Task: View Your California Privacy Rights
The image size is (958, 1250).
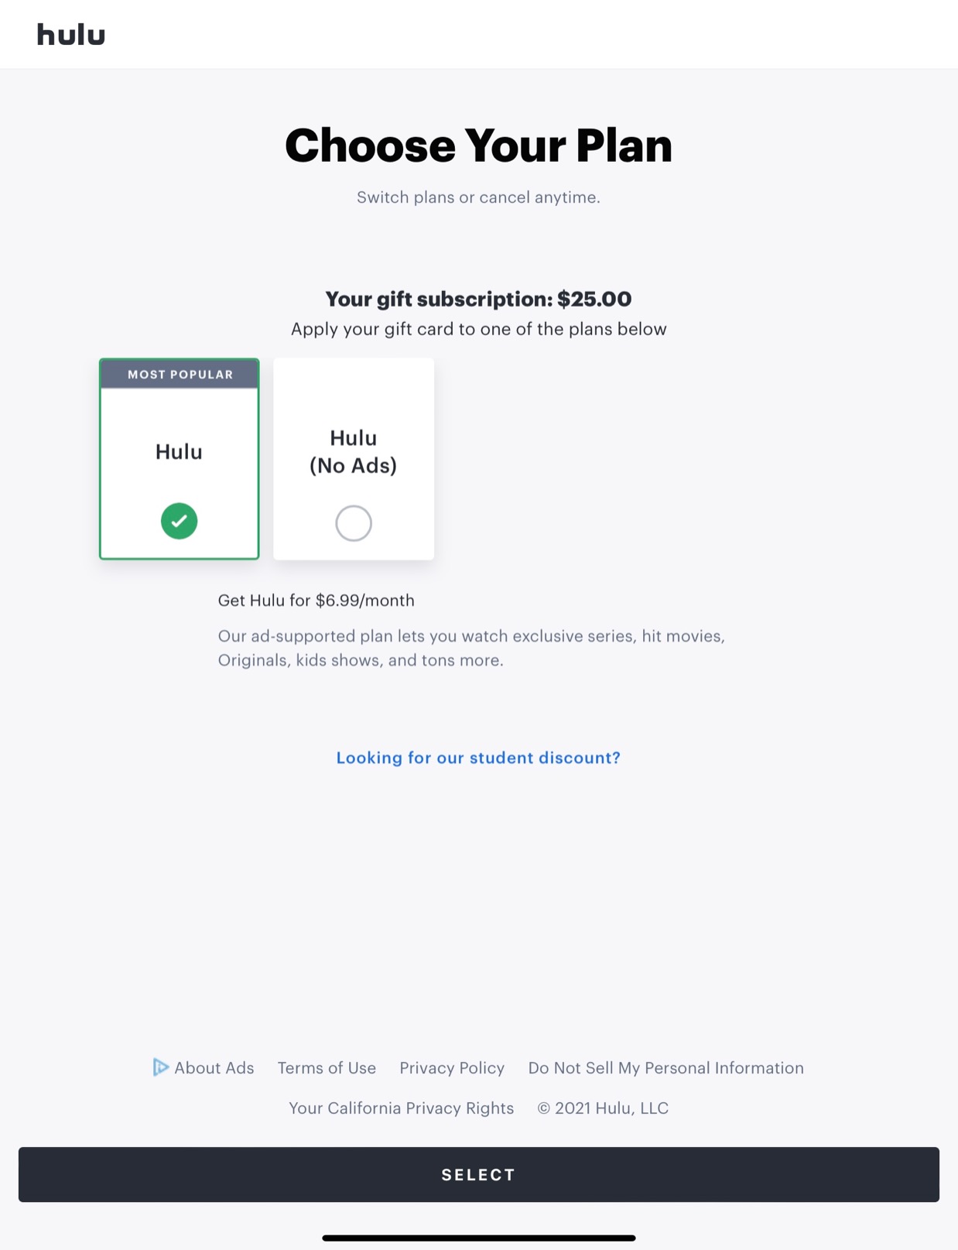Action: [x=402, y=1108]
